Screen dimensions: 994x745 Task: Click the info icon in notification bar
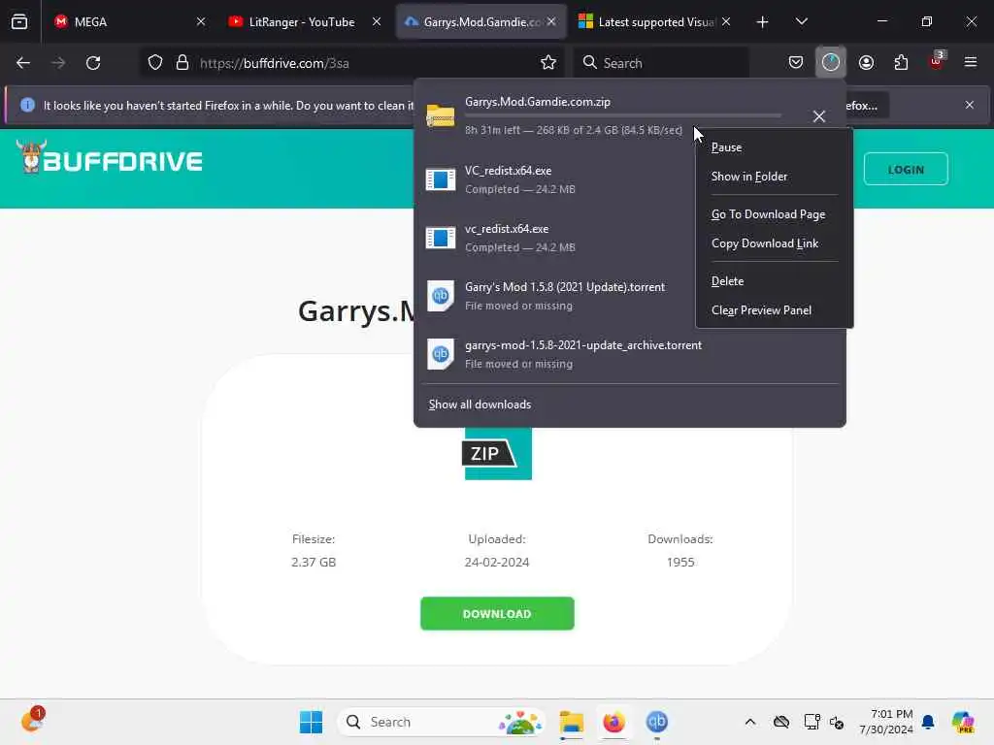[x=27, y=105]
